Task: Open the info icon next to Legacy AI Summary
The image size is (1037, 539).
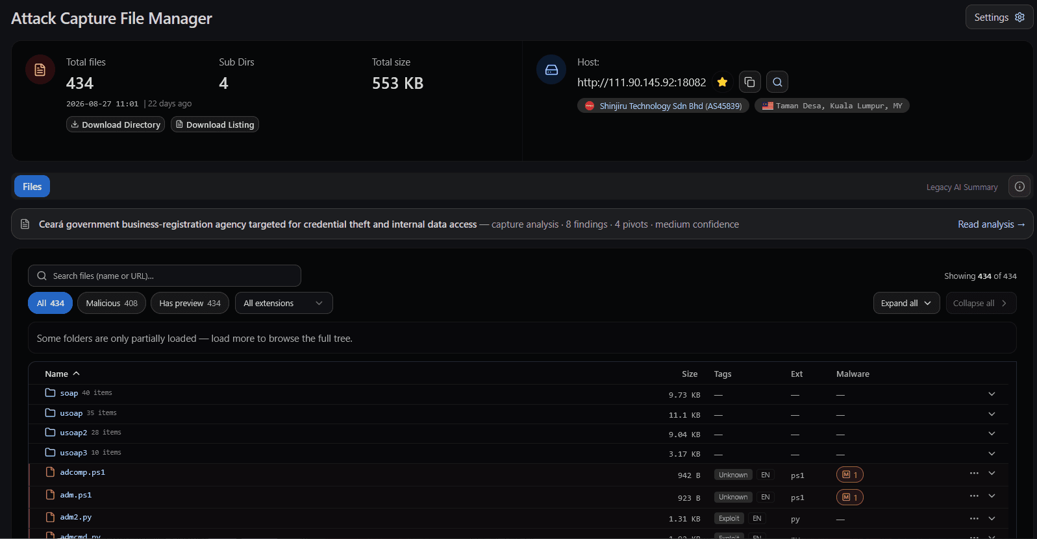Action: (1019, 187)
